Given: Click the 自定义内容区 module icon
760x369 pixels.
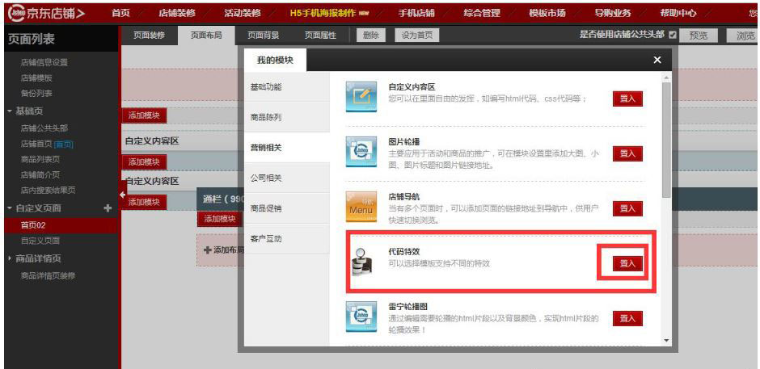Looking at the screenshot, I should pyautogui.click(x=361, y=97).
